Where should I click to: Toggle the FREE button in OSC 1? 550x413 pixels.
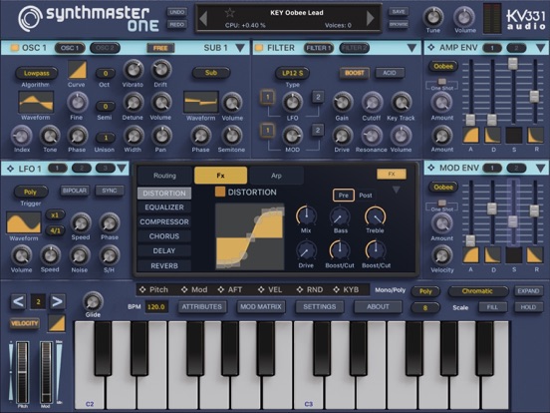[160, 48]
